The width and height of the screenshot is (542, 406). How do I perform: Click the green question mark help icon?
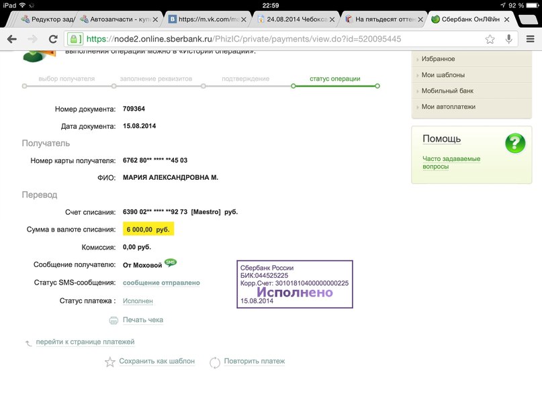[x=515, y=143]
